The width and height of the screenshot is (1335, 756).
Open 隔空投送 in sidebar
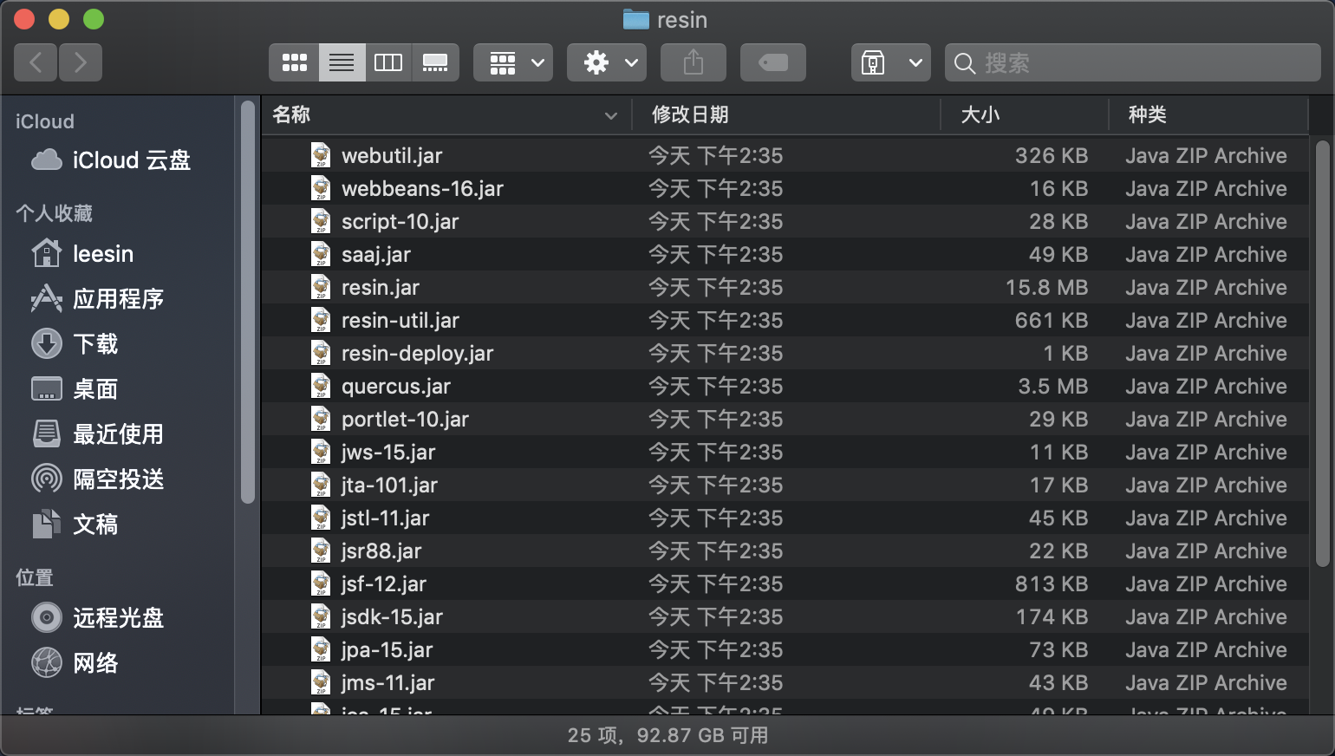(x=97, y=479)
